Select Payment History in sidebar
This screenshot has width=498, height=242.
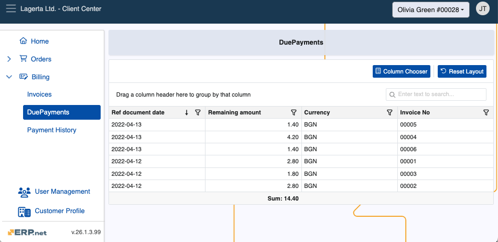coord(51,130)
